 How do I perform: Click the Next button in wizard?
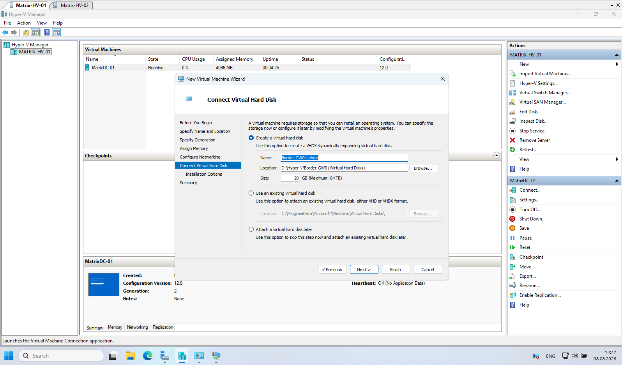[x=364, y=270]
